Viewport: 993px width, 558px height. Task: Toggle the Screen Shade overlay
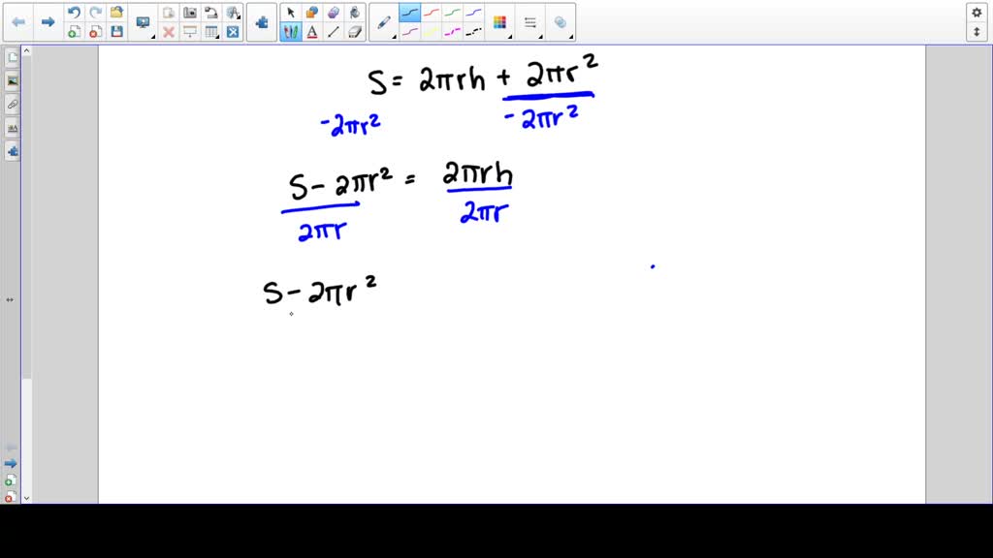pos(190,31)
